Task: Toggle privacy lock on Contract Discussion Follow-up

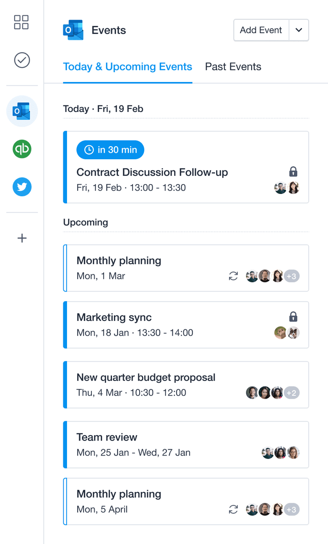Action: pyautogui.click(x=293, y=171)
